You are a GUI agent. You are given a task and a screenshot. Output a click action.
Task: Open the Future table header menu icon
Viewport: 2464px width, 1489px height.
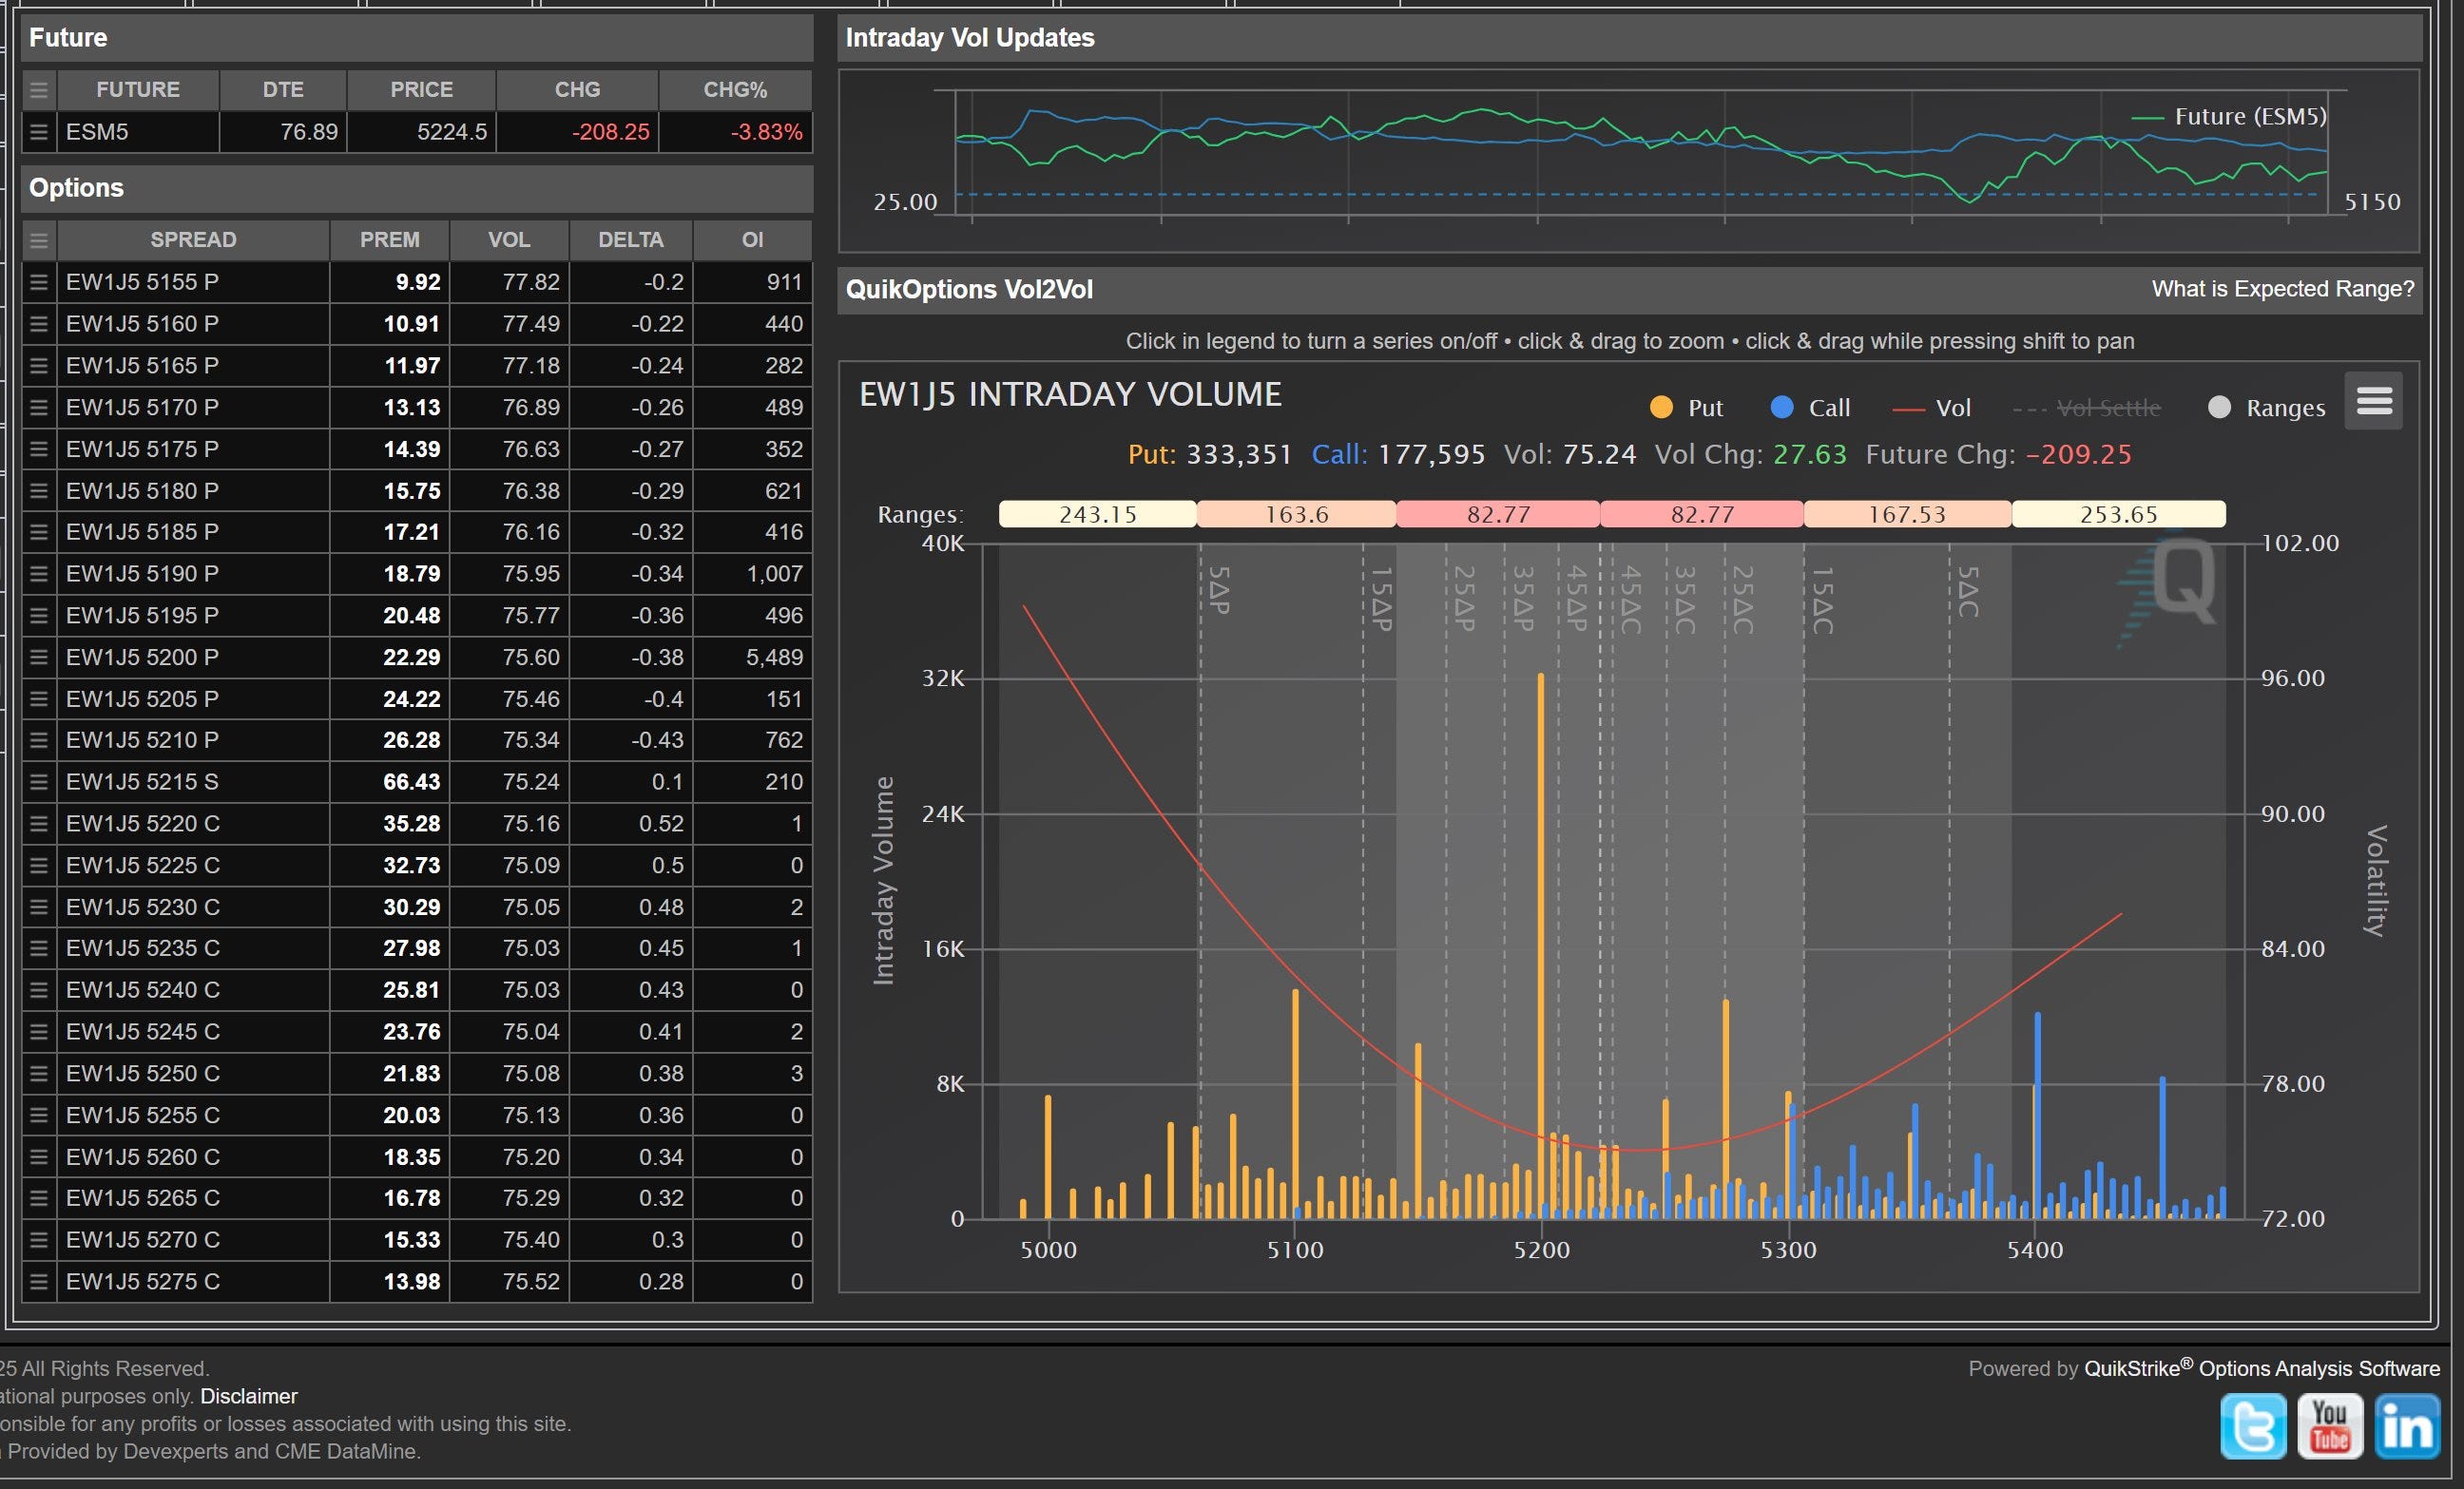[x=39, y=90]
